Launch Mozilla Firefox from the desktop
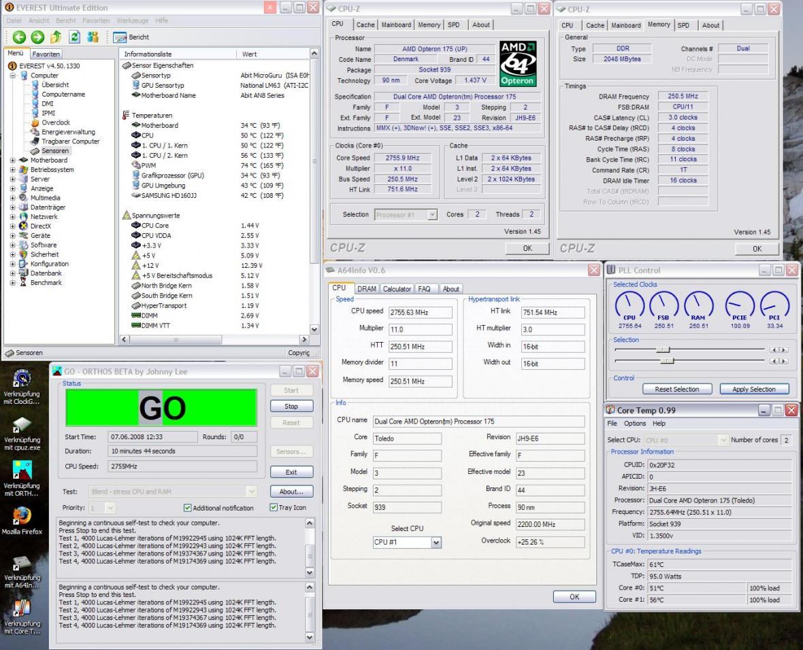The image size is (803, 650). tap(22, 521)
